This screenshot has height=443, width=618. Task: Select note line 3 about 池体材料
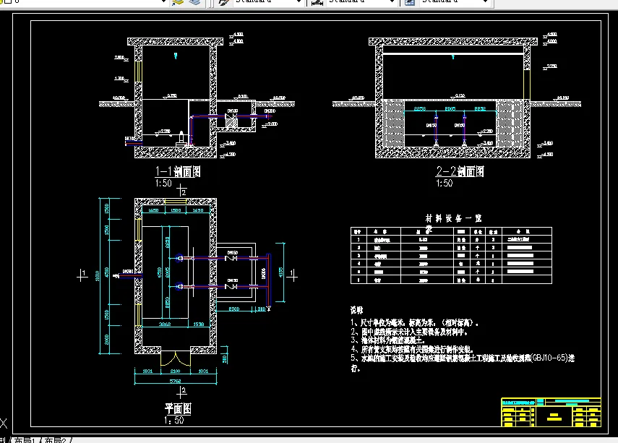pos(387,340)
